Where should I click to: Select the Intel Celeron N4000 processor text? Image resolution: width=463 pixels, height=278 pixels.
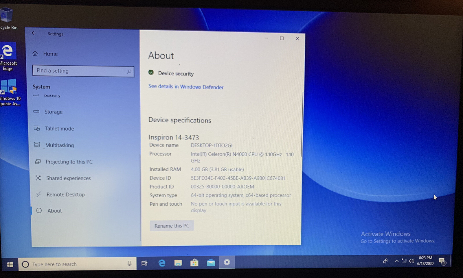(242, 157)
